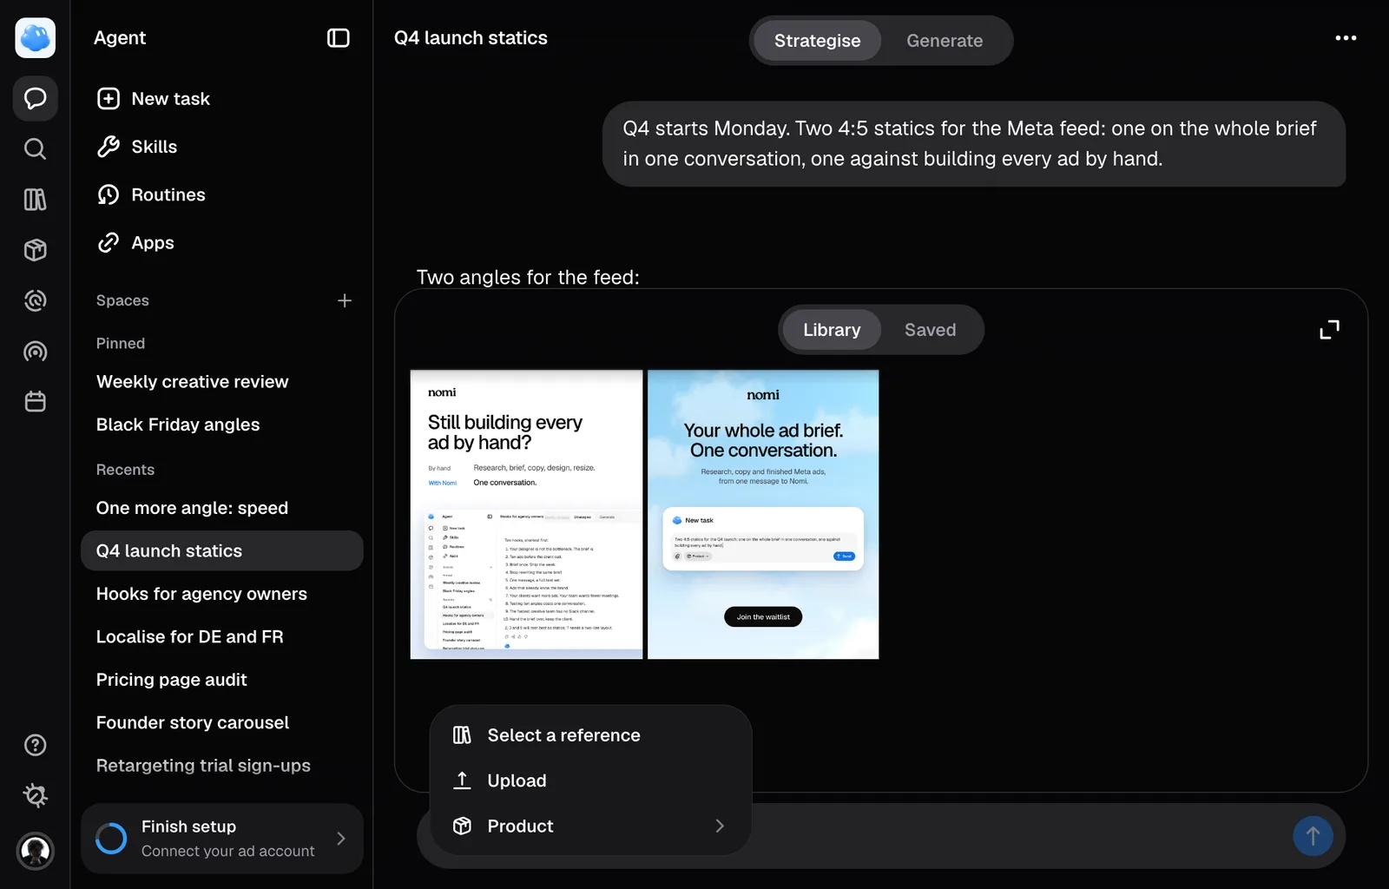
Task: Open Localise for DE and FR conversation
Action: [x=222, y=636]
